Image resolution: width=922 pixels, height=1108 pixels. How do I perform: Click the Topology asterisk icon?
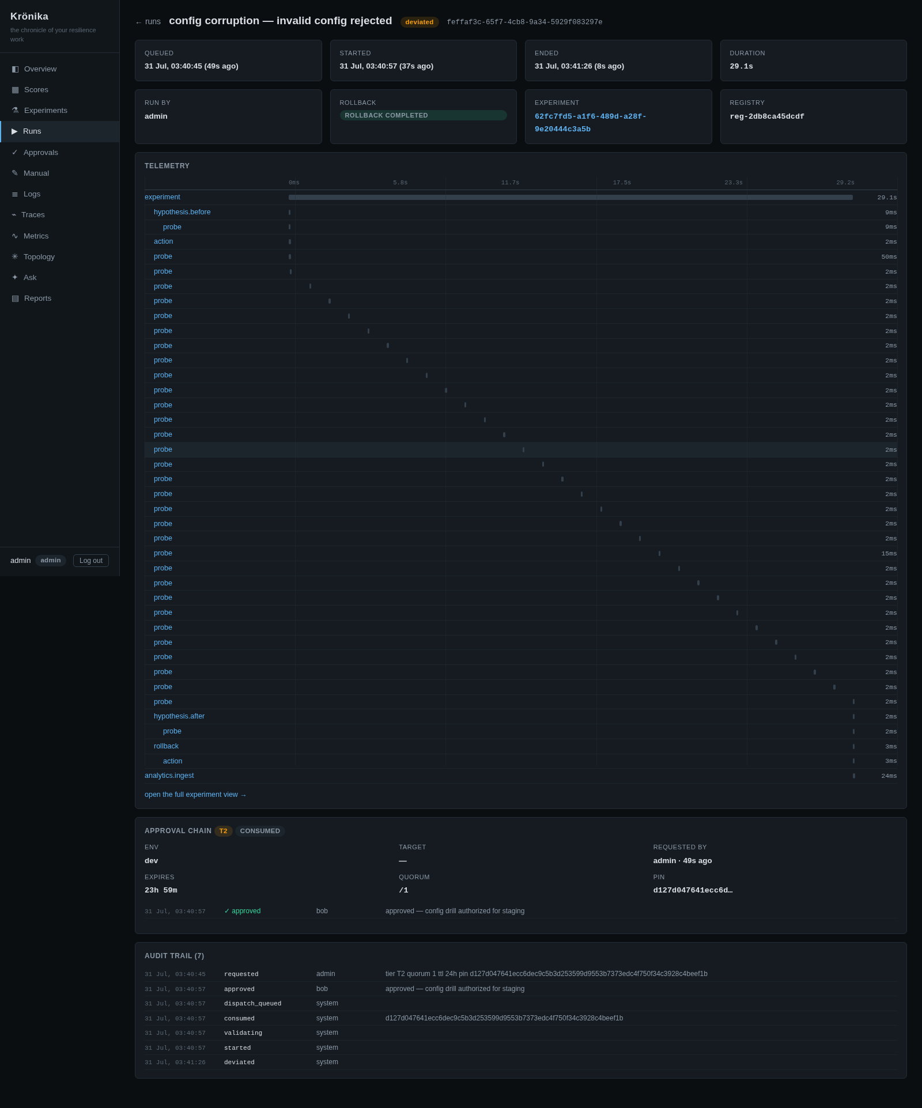pos(15,257)
